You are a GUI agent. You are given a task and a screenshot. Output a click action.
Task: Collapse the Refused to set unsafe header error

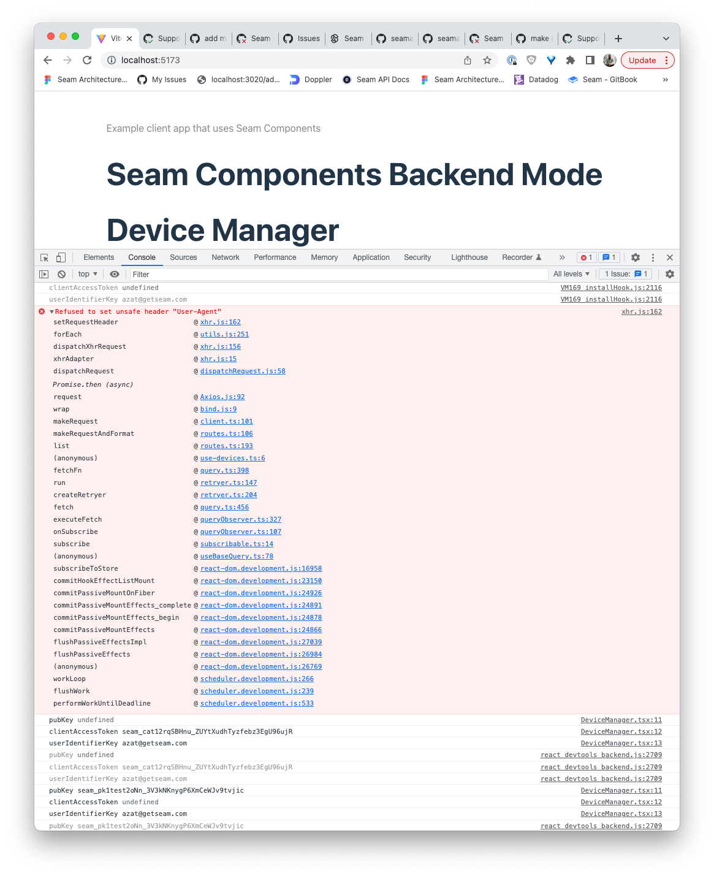point(51,312)
